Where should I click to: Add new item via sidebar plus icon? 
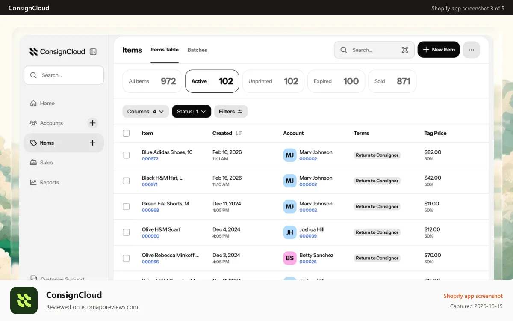[x=92, y=143]
